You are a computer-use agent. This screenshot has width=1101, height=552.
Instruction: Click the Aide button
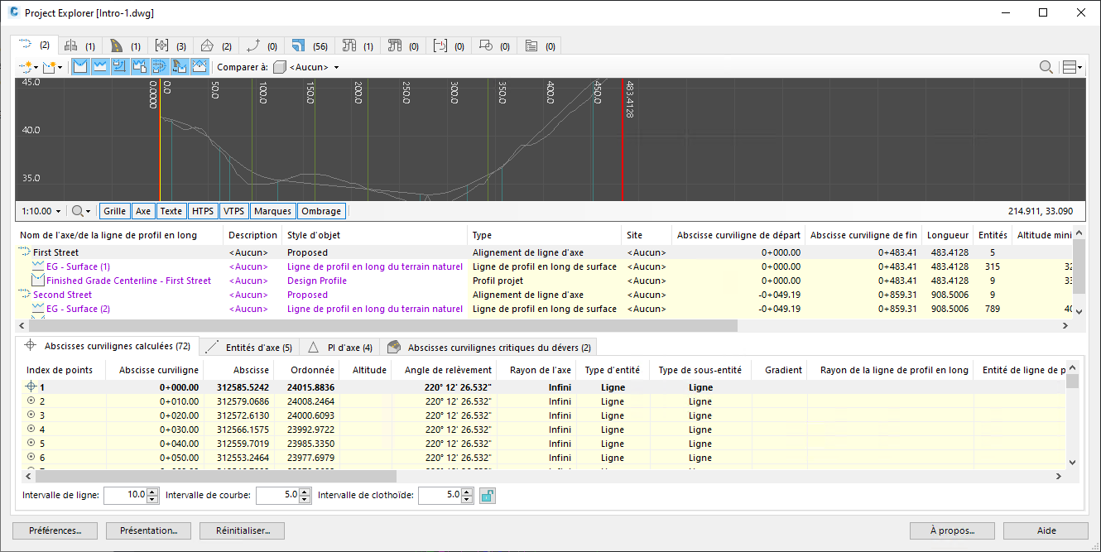tap(1046, 530)
